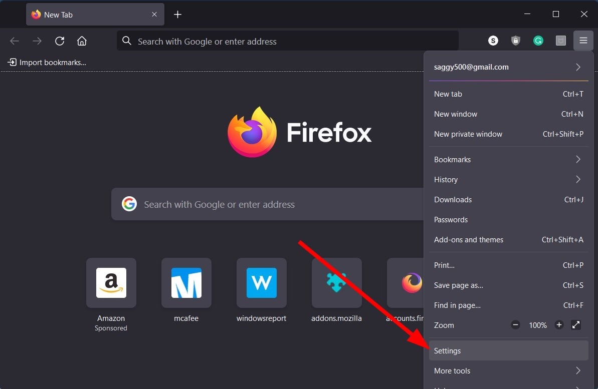
Task: Click the S extension icon in toolbar
Action: (493, 41)
